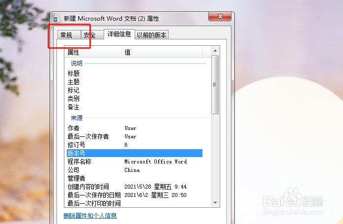Open the 安全 tab
The width and height of the screenshot is (343, 224).
(x=92, y=35)
